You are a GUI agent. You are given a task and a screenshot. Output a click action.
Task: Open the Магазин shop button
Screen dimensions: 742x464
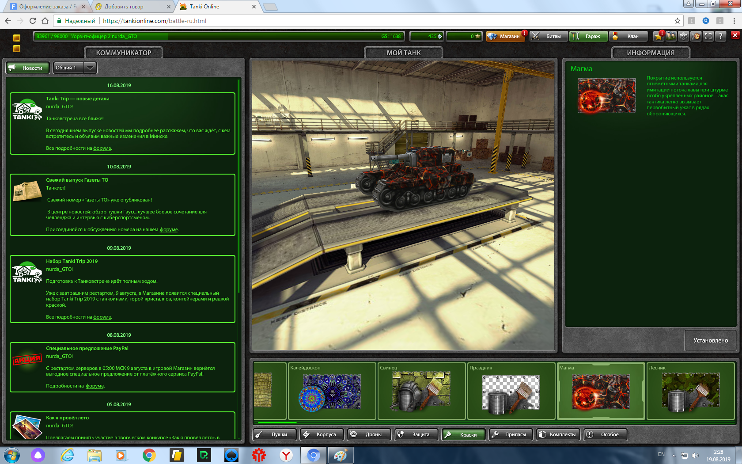coord(506,36)
